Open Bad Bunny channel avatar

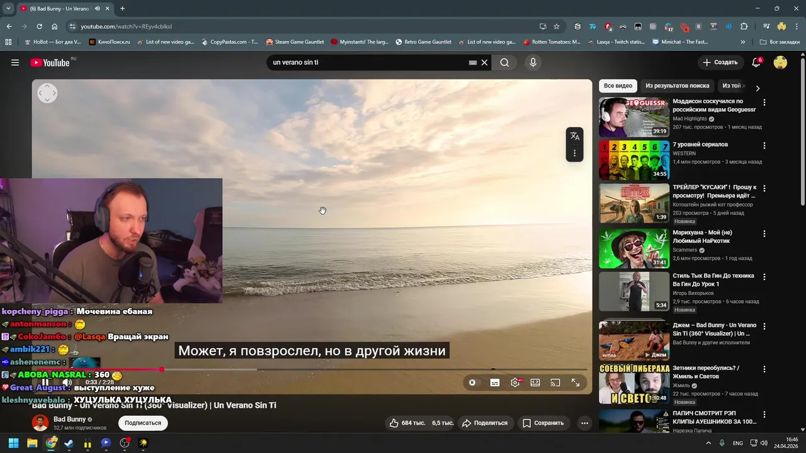(x=40, y=423)
